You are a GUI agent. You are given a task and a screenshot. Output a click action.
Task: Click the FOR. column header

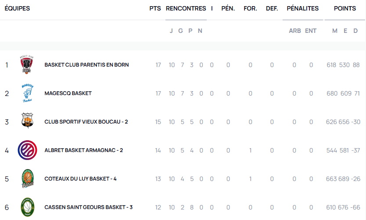[250, 8]
